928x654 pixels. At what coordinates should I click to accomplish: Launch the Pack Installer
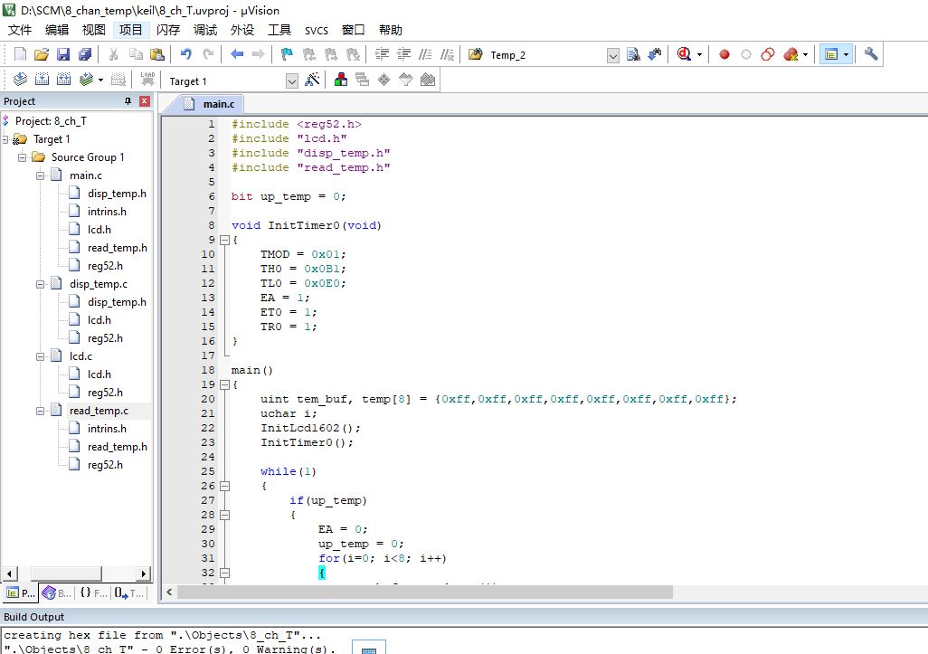(428, 80)
